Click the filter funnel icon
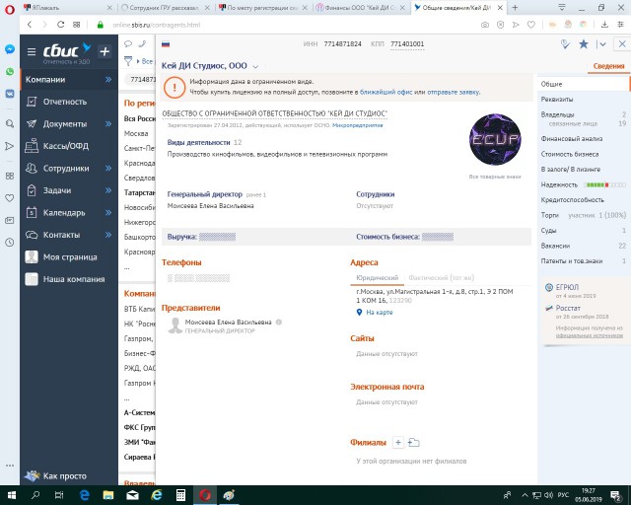631x505 pixels. [128, 61]
